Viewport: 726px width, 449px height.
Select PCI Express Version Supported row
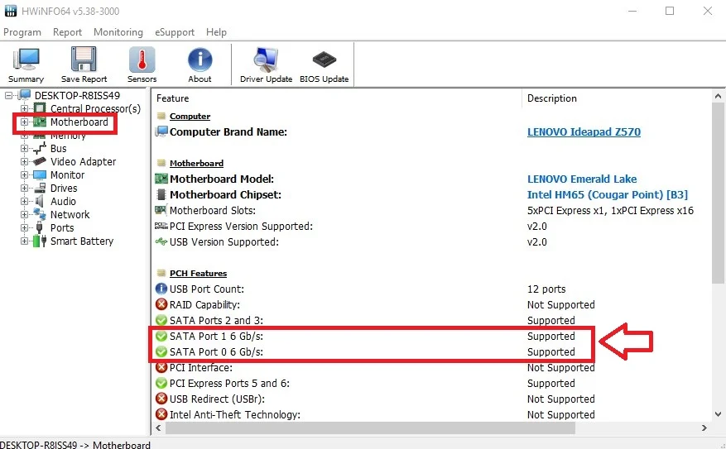pos(433,227)
